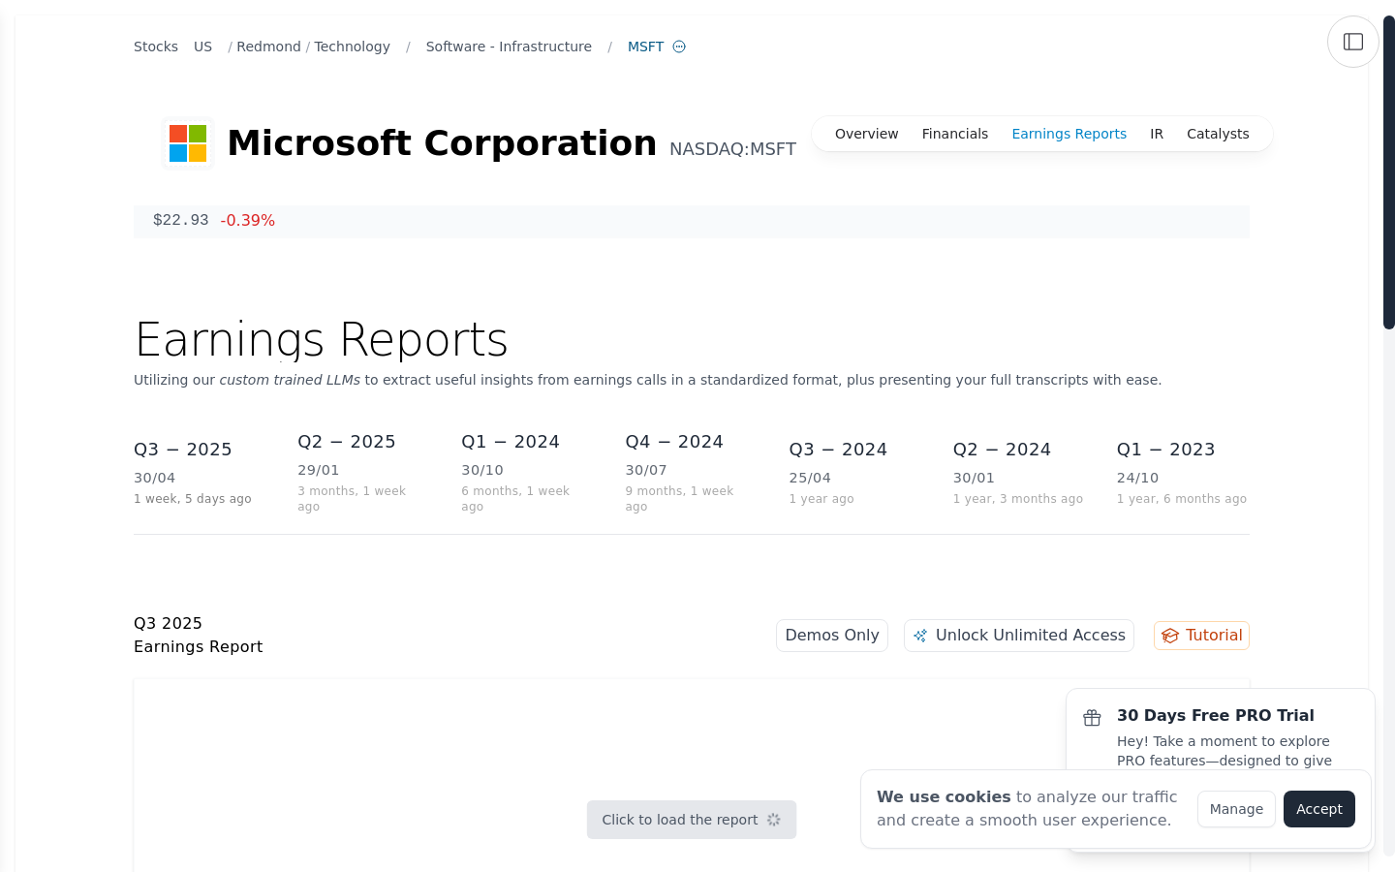
Task: Click the sparkle icon on Unlock Unlimited Access
Action: pos(920,636)
